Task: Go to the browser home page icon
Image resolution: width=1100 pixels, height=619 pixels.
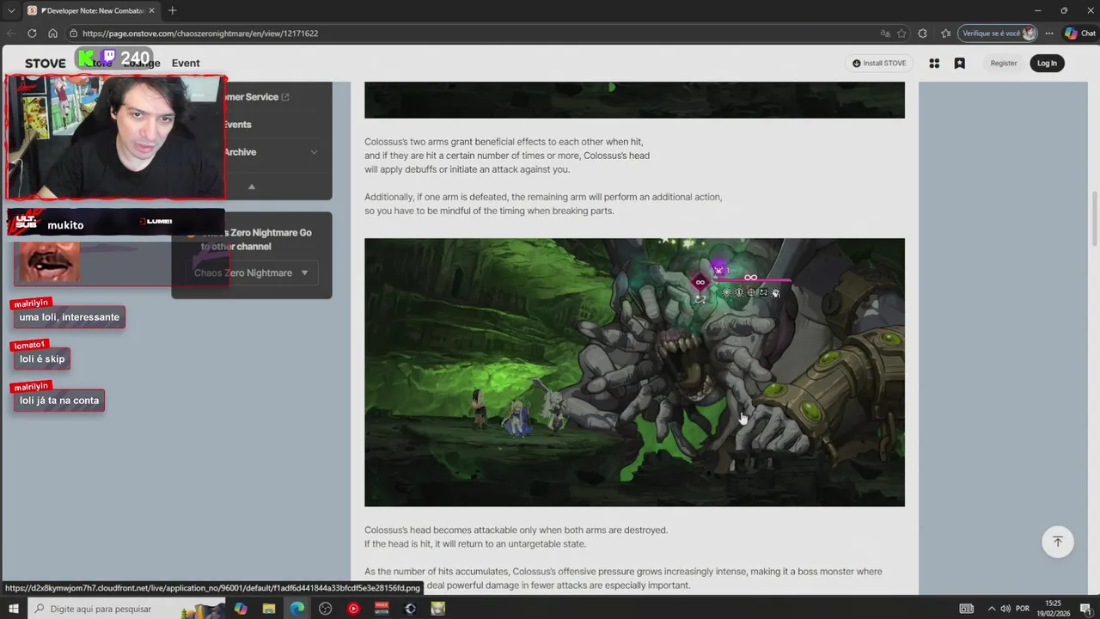Action: [x=52, y=34]
